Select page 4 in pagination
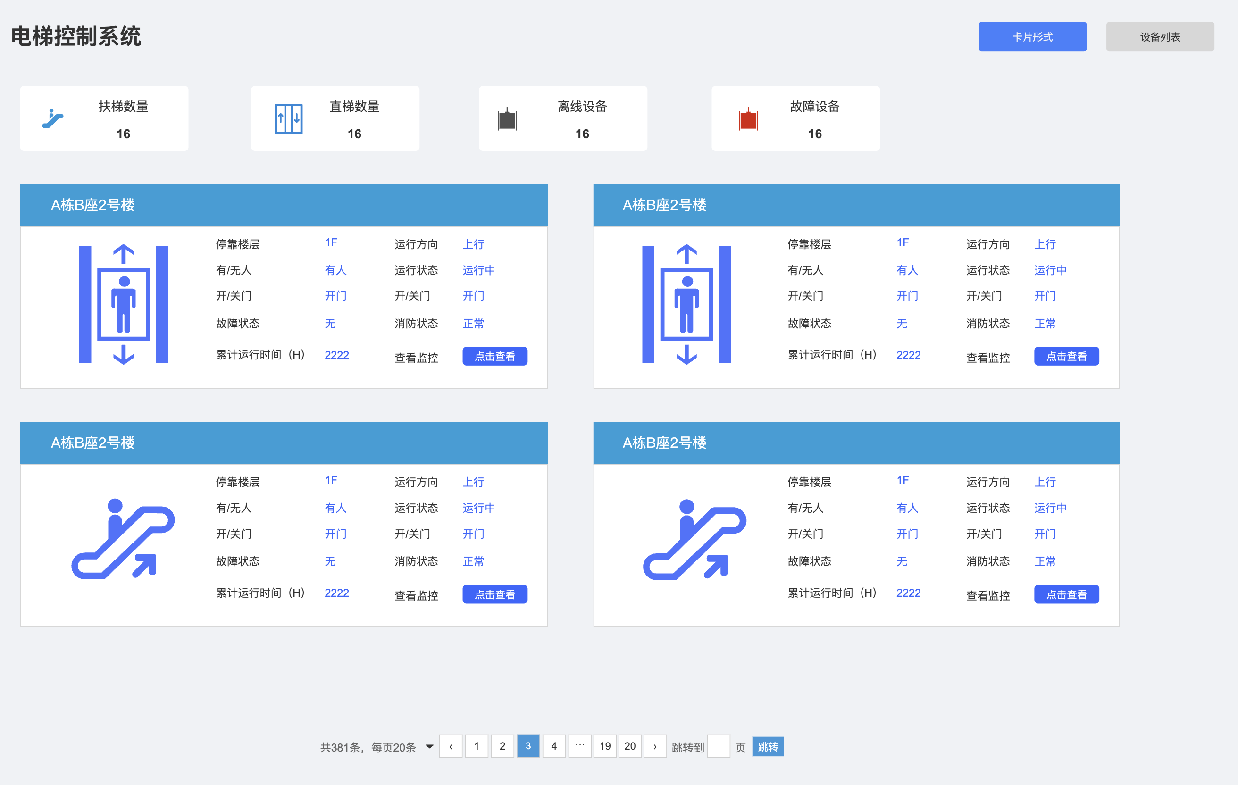 pos(554,746)
